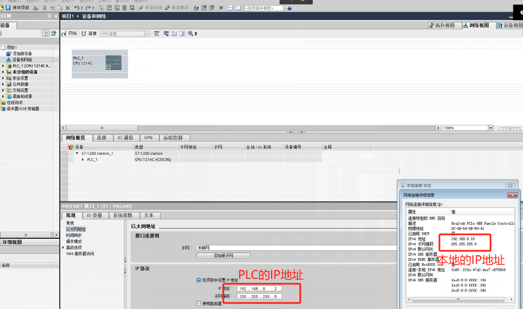The height and width of the screenshot is (309, 523).
Task: Select 以太网地址 in properties navigation
Action: tap(76, 229)
